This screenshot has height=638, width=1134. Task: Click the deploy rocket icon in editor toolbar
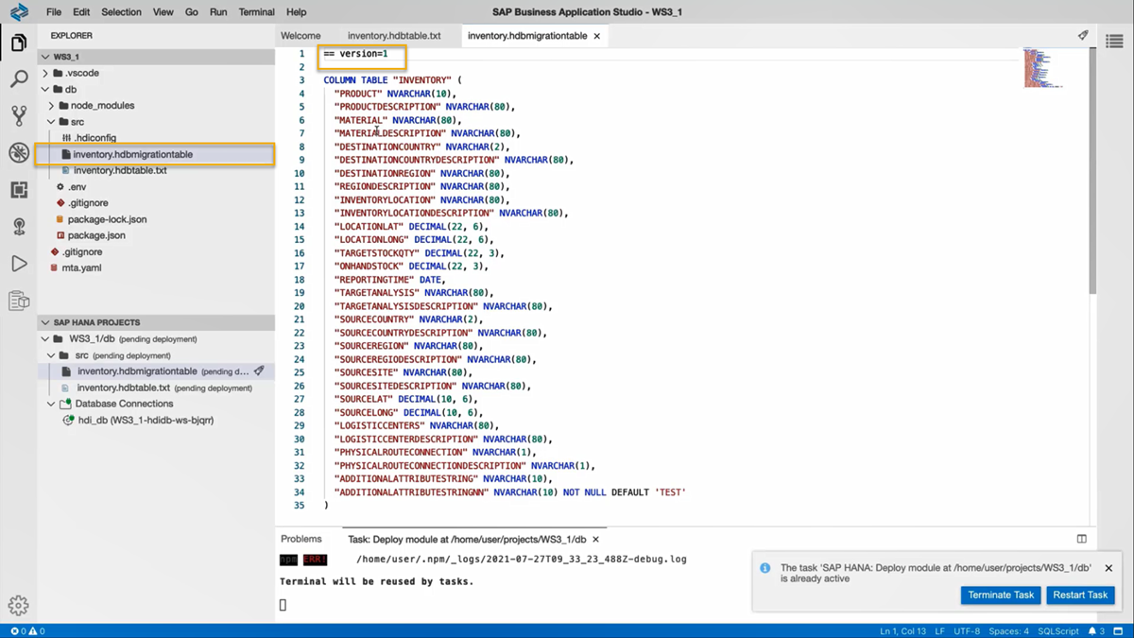click(1083, 36)
